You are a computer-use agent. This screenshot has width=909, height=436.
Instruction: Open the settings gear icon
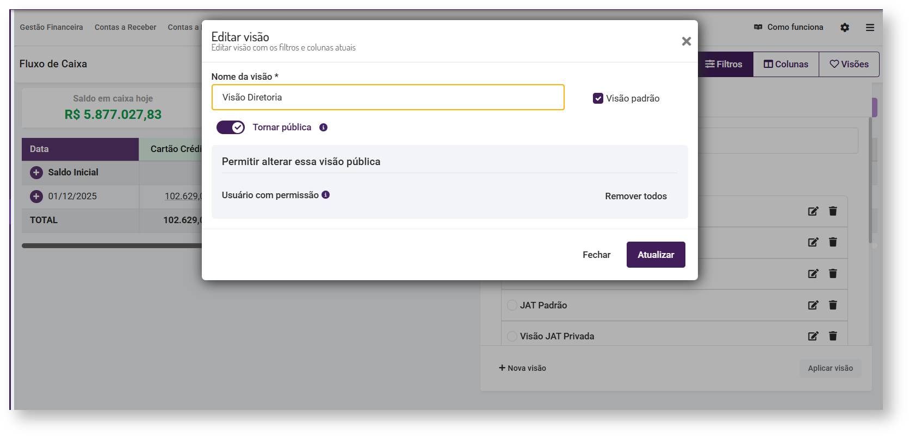pyautogui.click(x=844, y=27)
